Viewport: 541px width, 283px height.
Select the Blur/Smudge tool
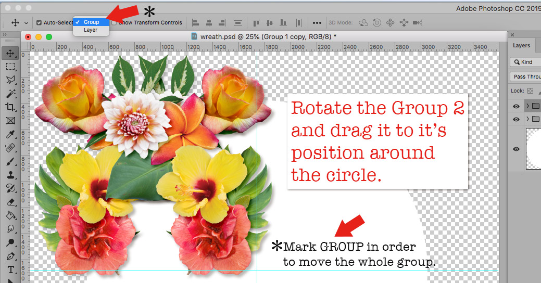pos(10,229)
